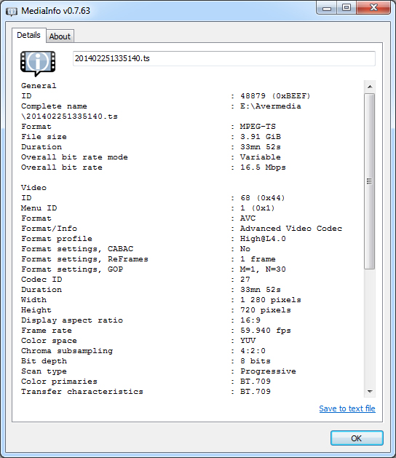Click the 'Frame rate' label

pos(47,331)
